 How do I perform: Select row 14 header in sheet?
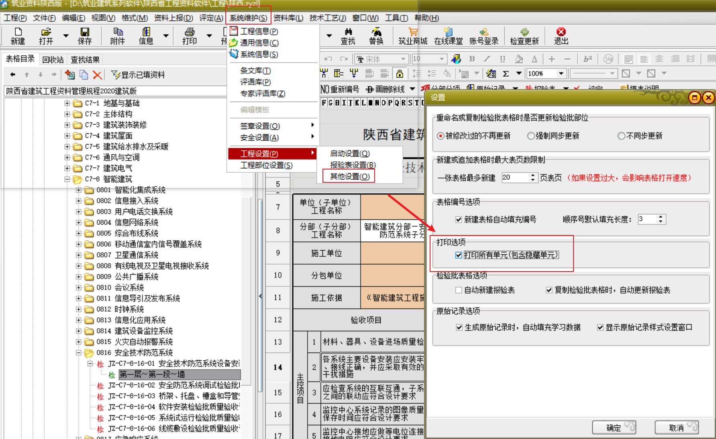(x=278, y=367)
